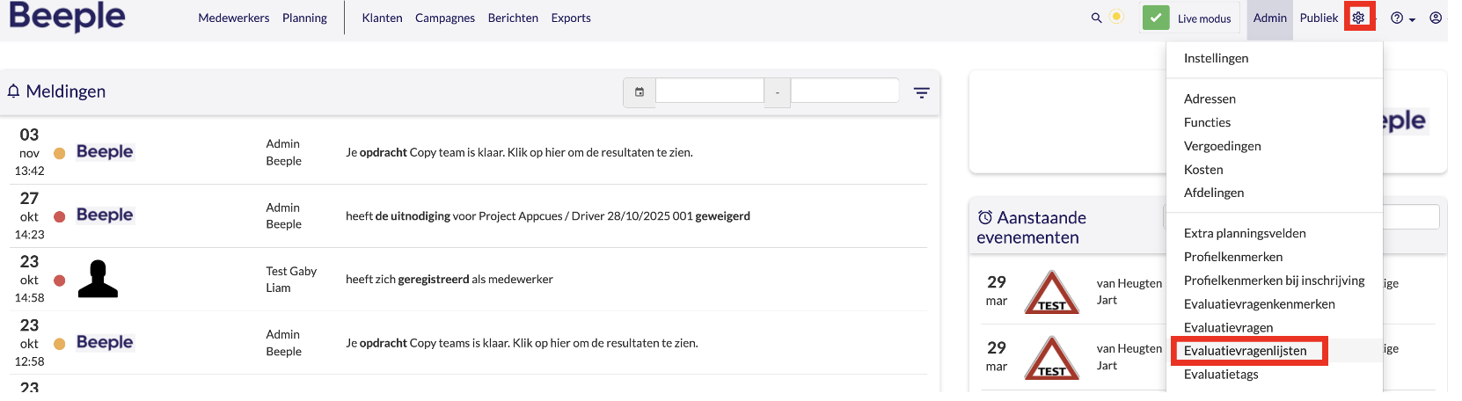Open the Klanten menu
Viewport: 1462px width, 401px height.
[382, 18]
